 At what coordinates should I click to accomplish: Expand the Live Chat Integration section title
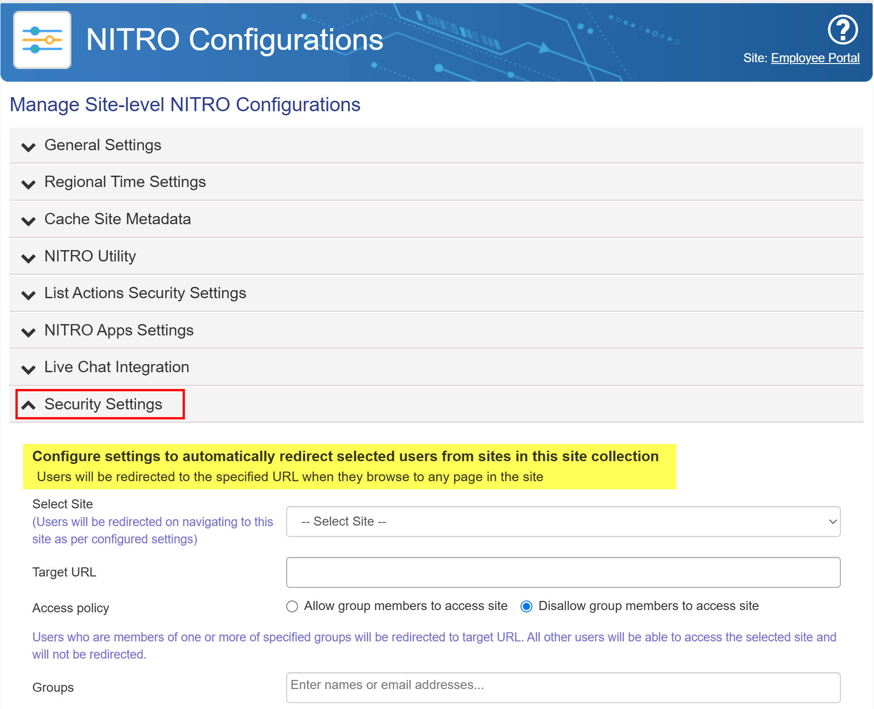pyautogui.click(x=116, y=367)
